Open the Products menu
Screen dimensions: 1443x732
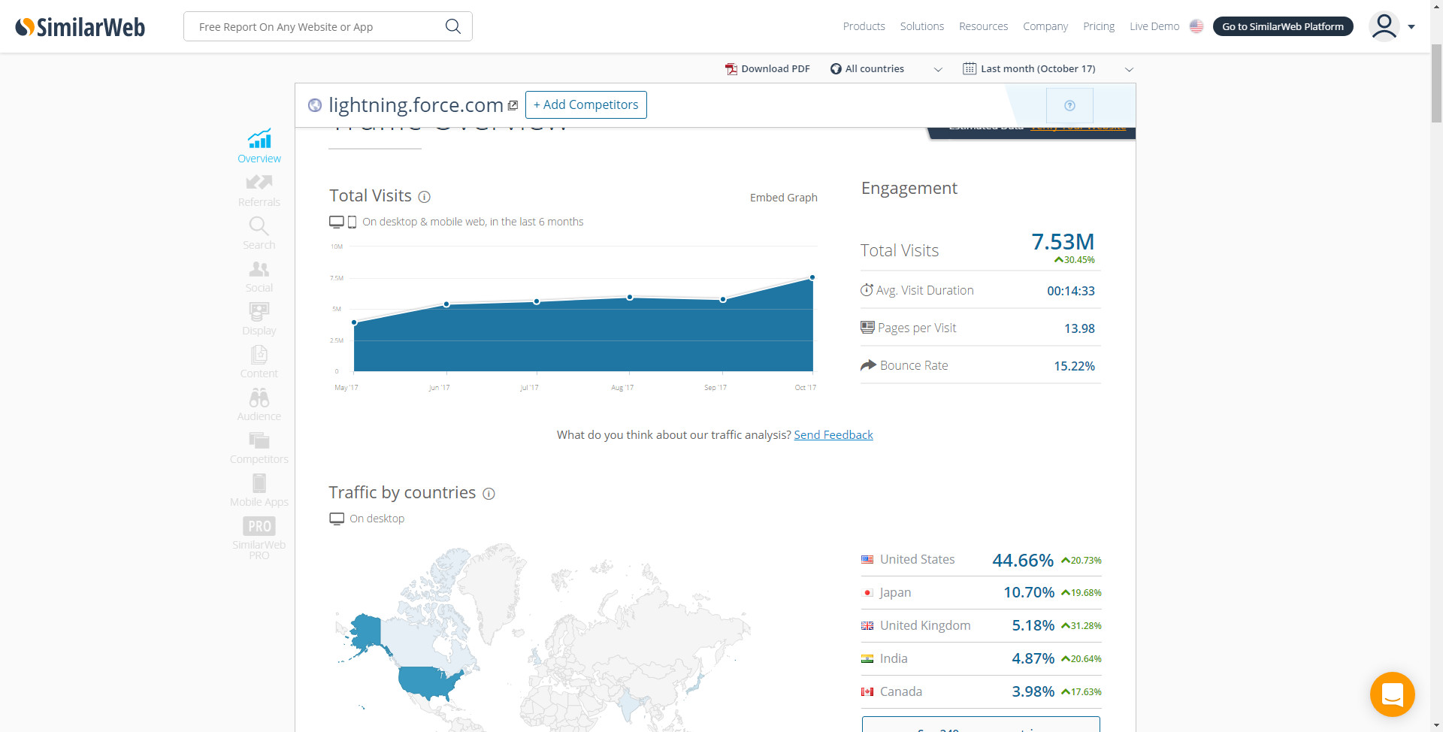(x=864, y=26)
